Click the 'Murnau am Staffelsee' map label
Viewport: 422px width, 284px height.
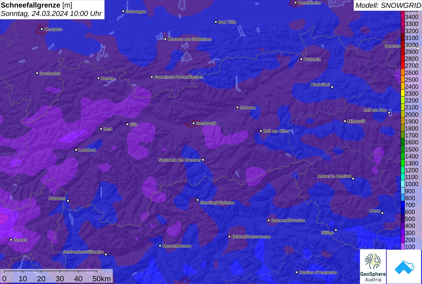(x=190, y=39)
